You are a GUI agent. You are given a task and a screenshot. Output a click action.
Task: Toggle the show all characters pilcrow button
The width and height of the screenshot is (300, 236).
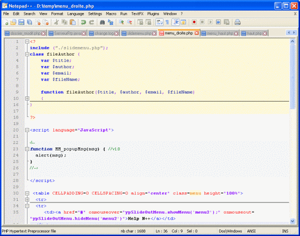point(167,22)
